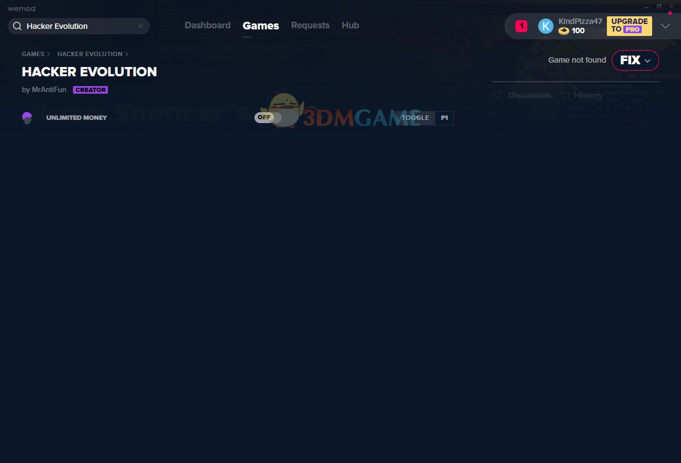Open MrAntiFun creator profile
Image resolution: width=681 pixels, height=463 pixels.
49,90
